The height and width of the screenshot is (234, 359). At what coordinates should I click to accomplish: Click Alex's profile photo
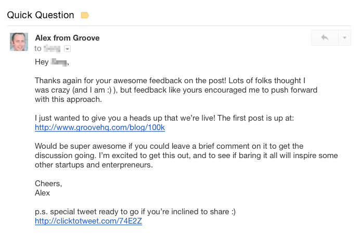pyautogui.click(x=19, y=42)
